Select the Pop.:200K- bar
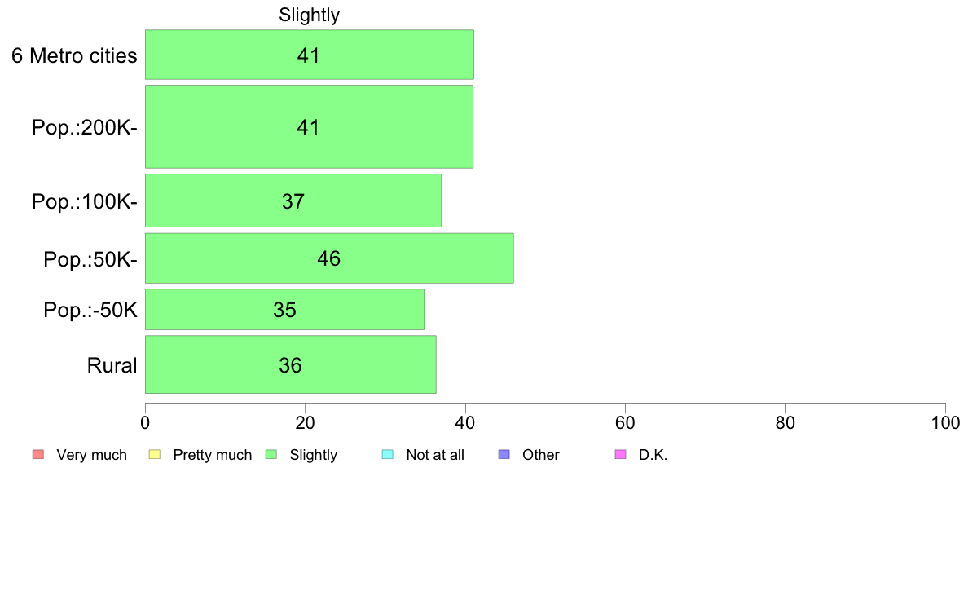 tap(309, 126)
